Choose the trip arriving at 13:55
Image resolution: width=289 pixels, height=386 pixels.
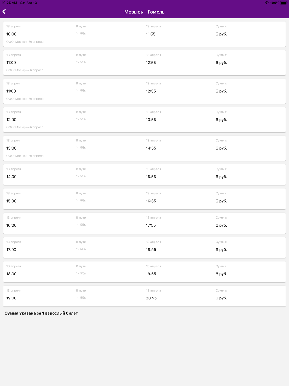coord(144,120)
